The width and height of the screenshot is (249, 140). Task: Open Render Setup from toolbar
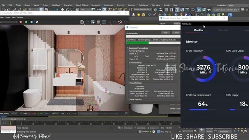(x=199, y=9)
